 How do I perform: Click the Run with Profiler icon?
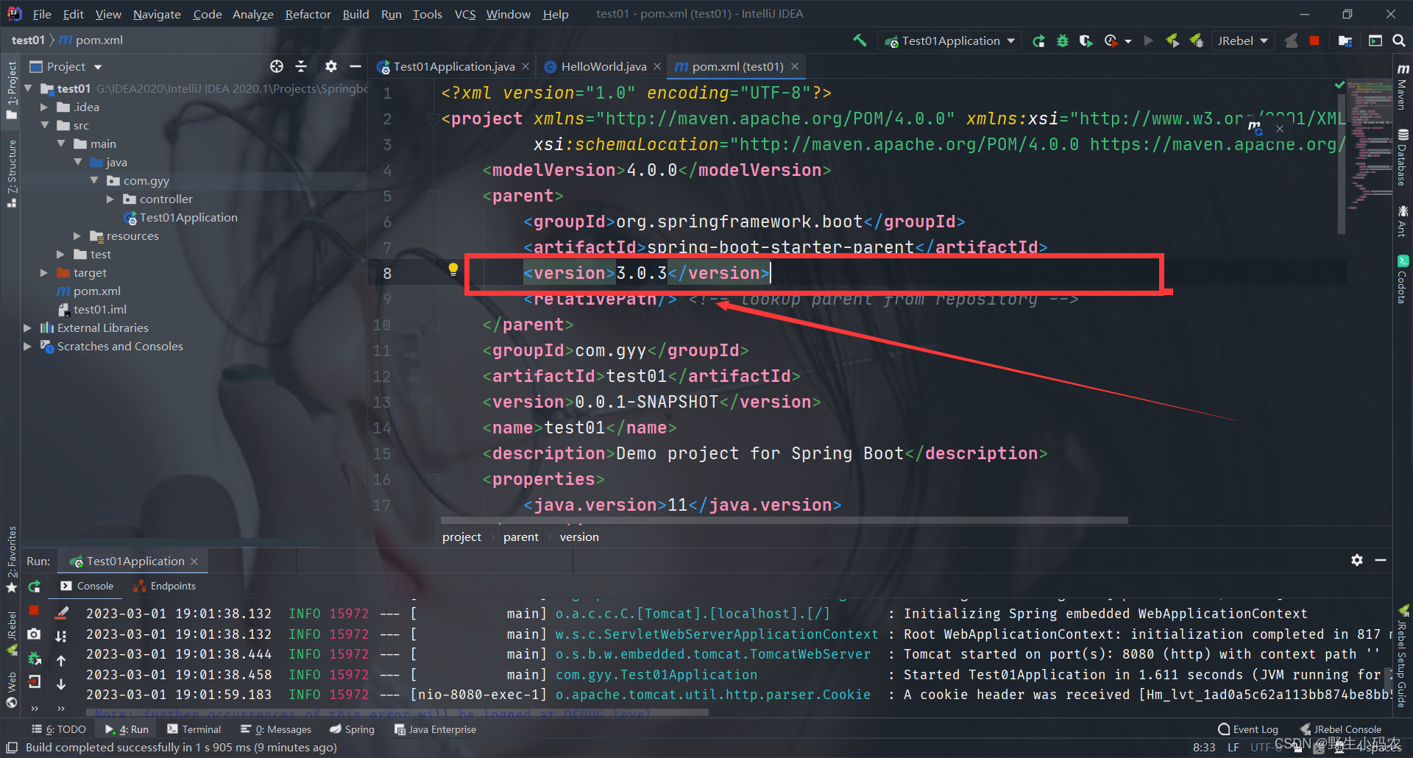click(x=1111, y=40)
